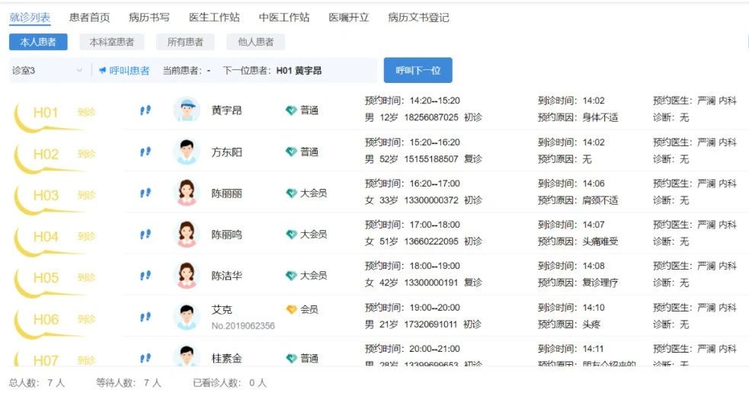Screen dimensions: 749x393
Task: Click the diamond 大会员 icon for 陈丽鸣
Action: (291, 235)
